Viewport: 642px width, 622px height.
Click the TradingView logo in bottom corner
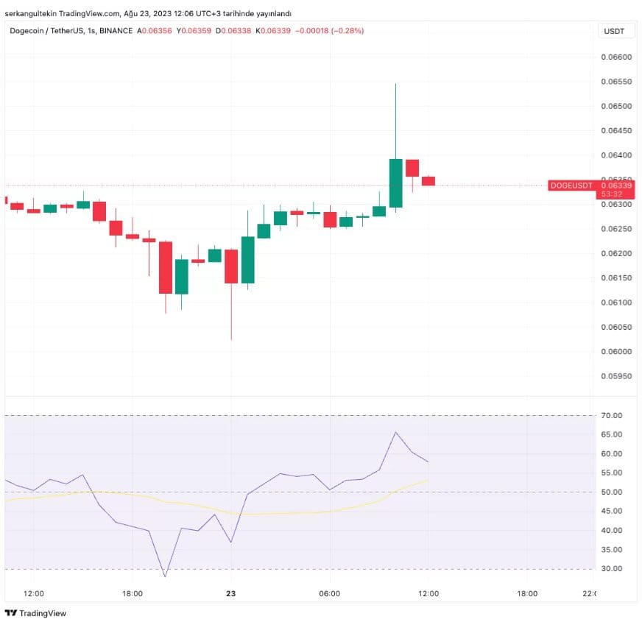click(x=35, y=613)
